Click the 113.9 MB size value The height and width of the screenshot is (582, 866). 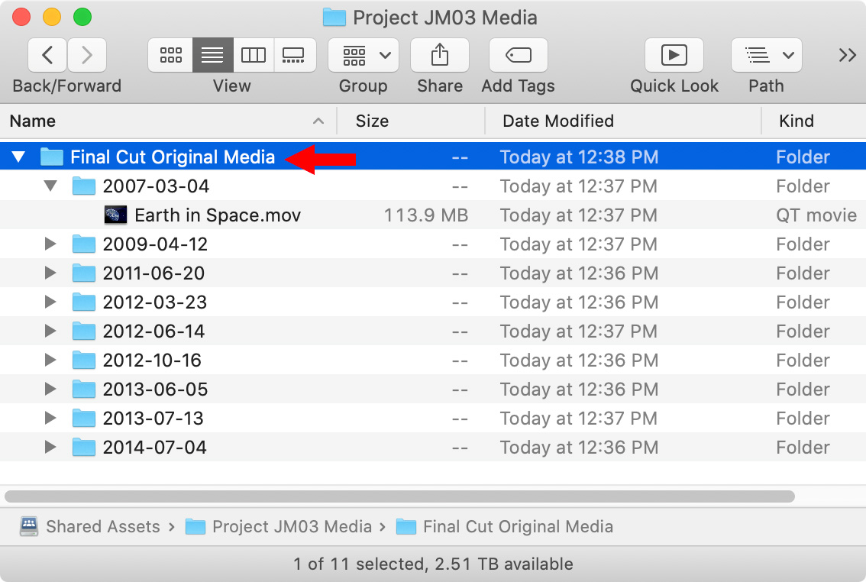coord(426,215)
